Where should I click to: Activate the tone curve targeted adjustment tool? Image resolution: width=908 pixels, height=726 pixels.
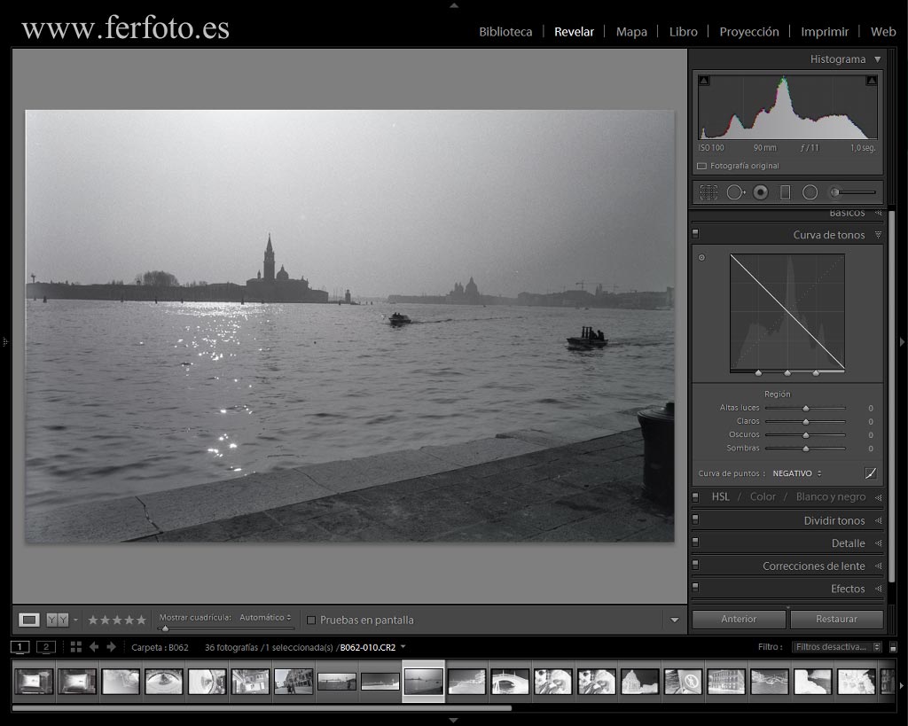pos(702,258)
